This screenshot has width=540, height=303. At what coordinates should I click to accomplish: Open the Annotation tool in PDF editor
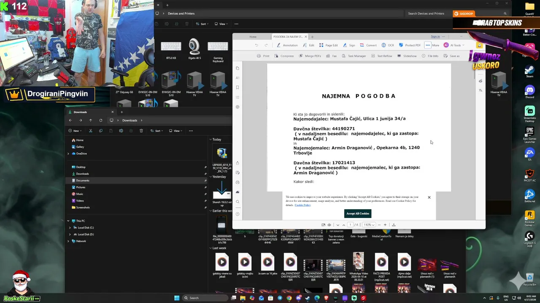pyautogui.click(x=287, y=45)
